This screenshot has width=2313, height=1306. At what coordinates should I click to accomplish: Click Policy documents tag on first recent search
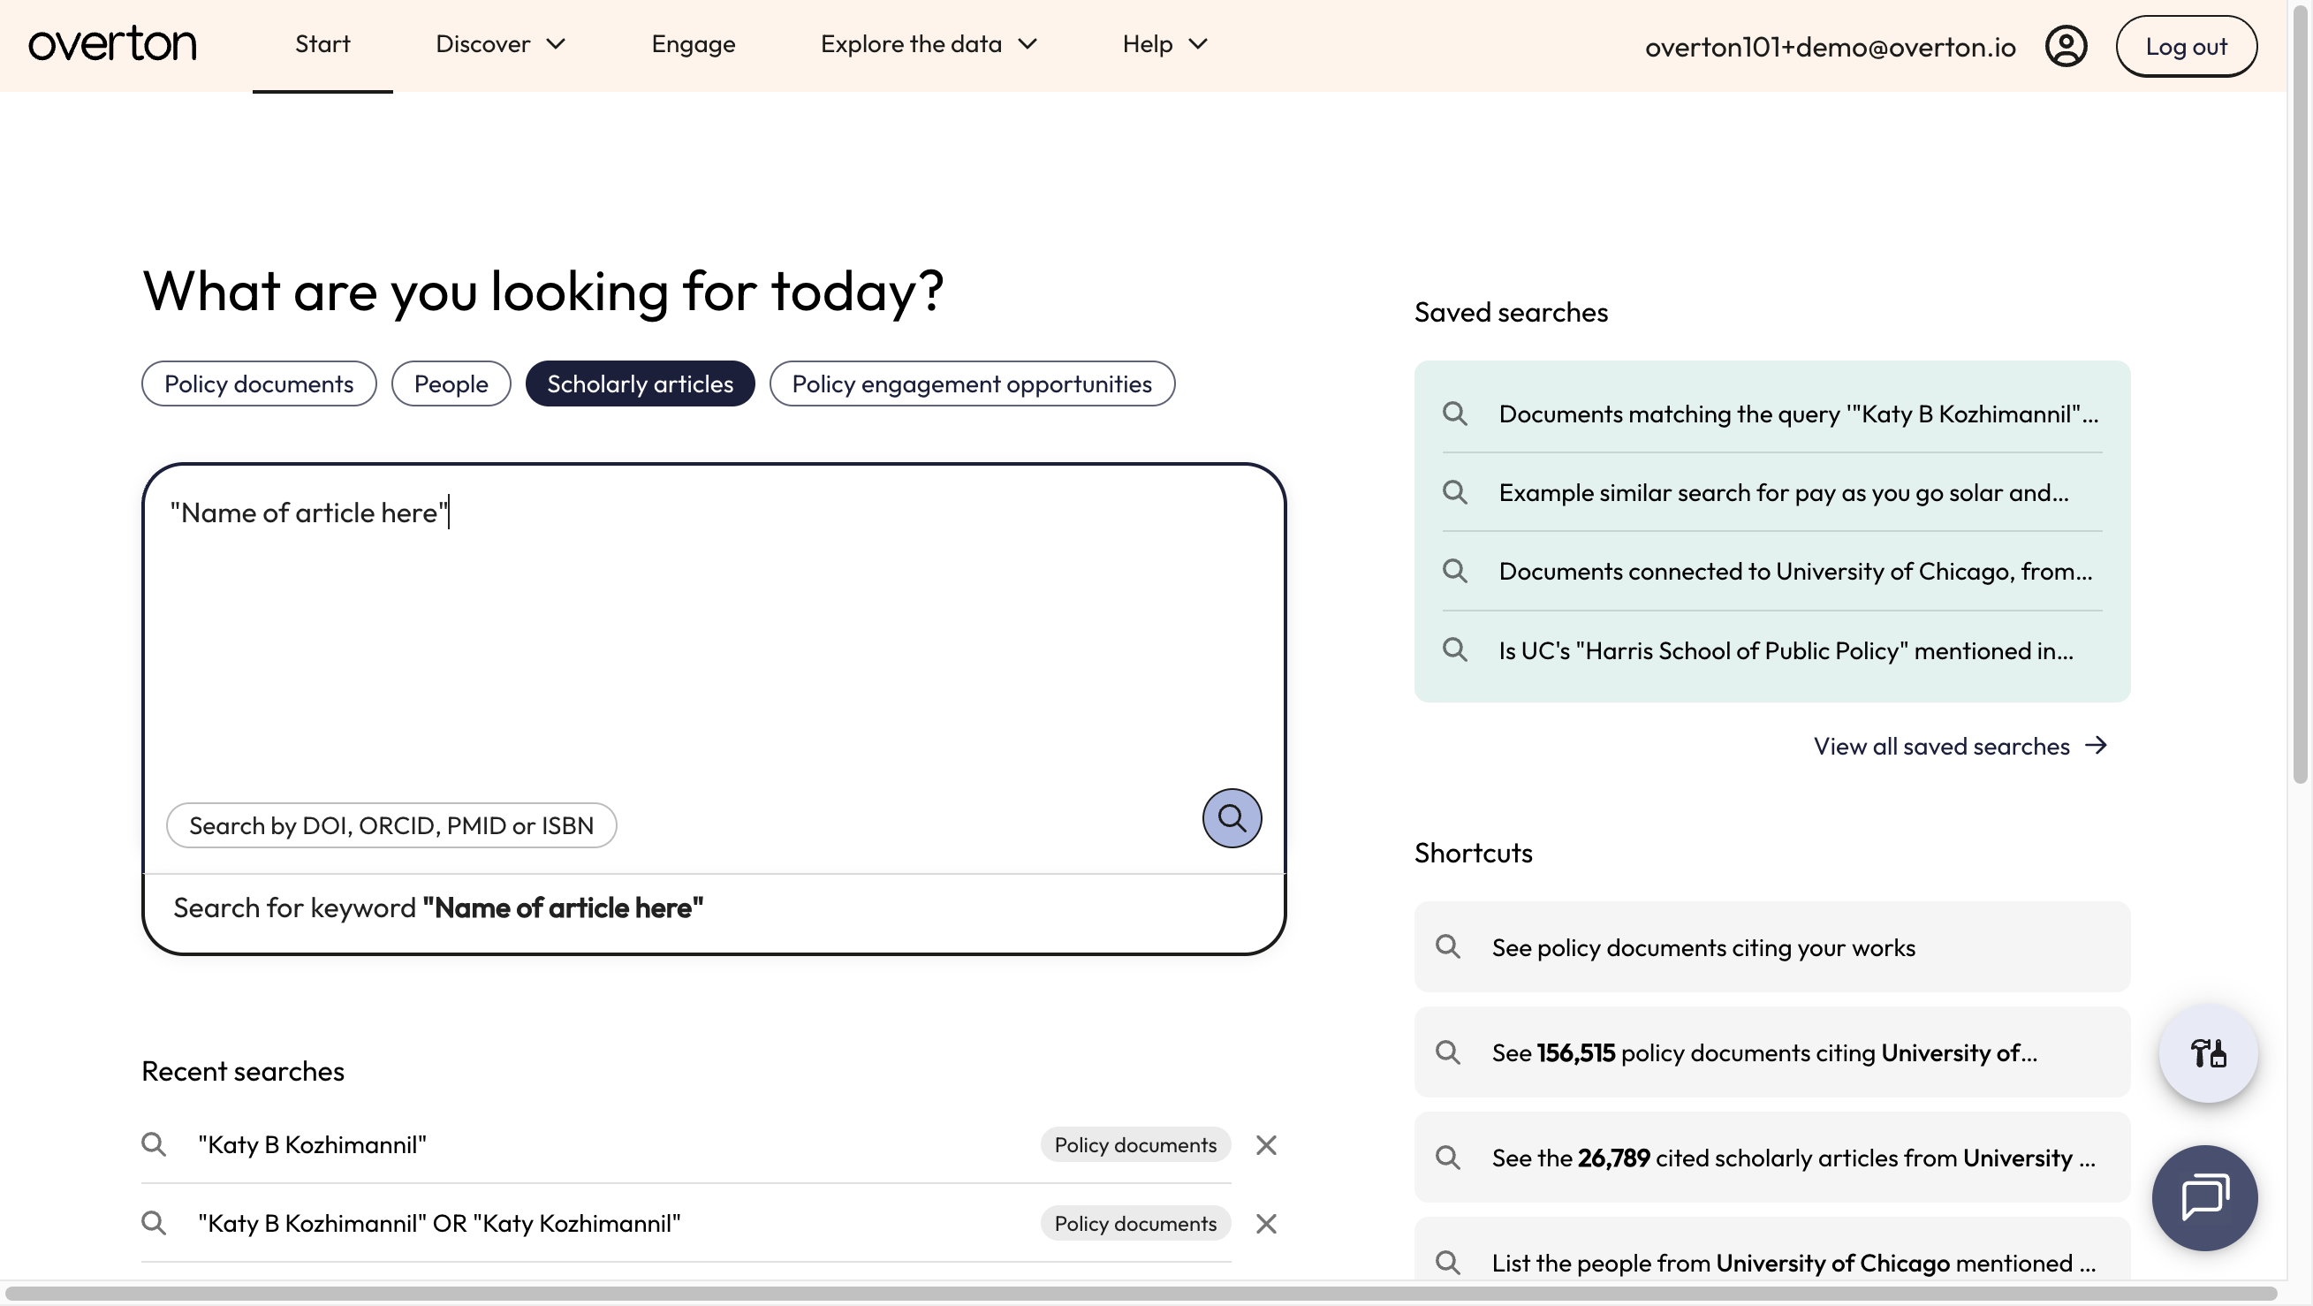[x=1135, y=1144]
